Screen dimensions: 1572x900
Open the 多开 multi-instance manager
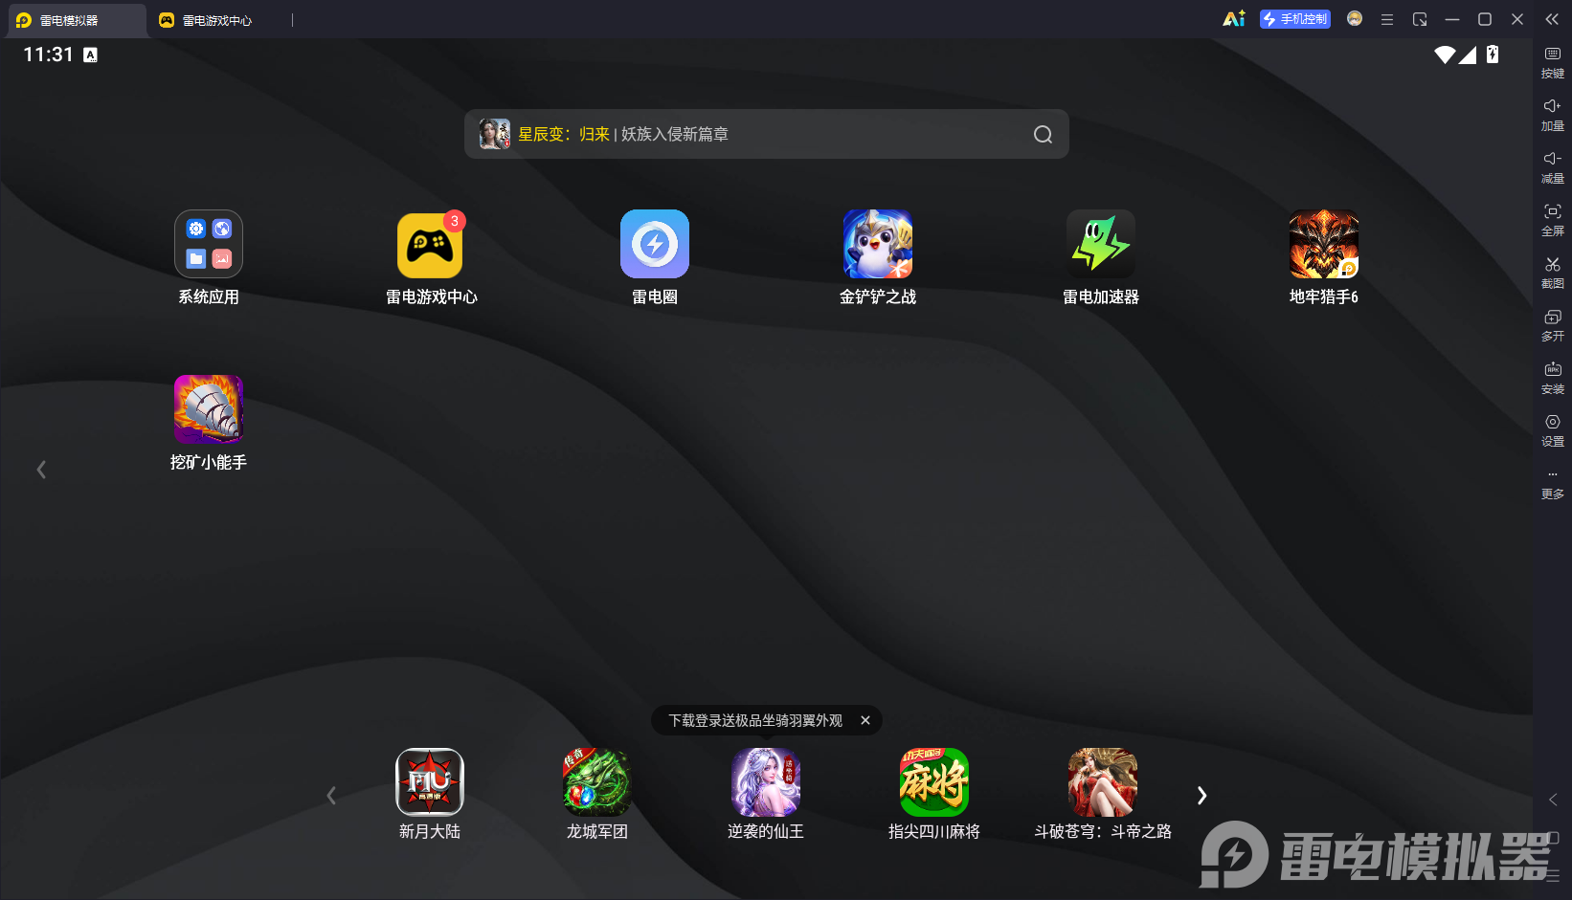(1553, 325)
